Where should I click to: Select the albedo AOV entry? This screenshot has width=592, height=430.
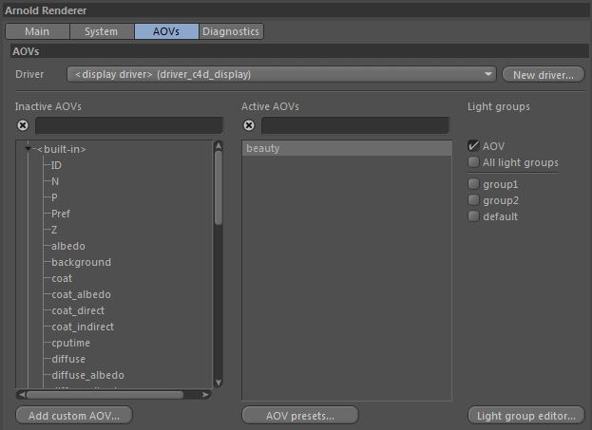click(x=68, y=246)
